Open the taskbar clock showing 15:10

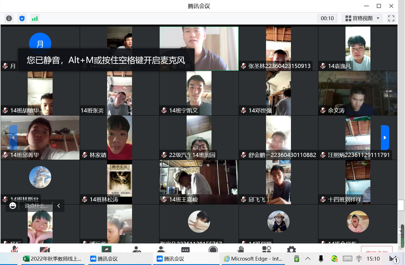click(373, 259)
